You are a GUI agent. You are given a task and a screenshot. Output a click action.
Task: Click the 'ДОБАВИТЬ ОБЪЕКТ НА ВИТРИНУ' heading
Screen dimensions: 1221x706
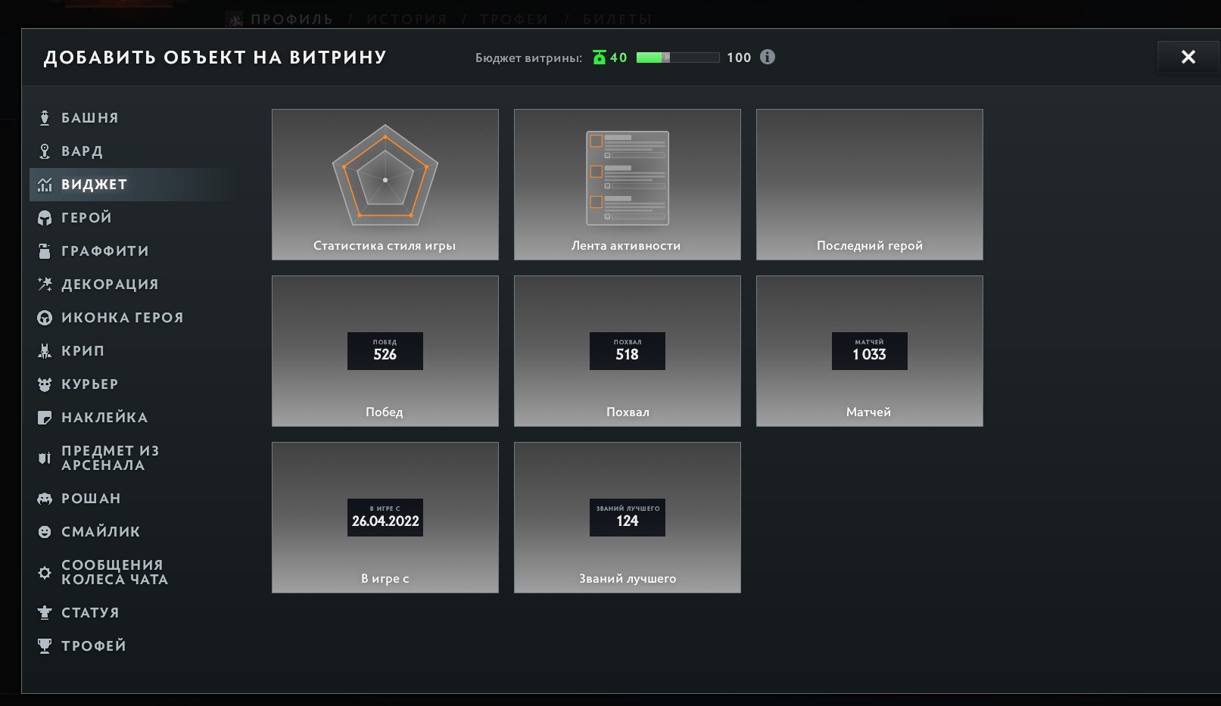pyautogui.click(x=215, y=58)
